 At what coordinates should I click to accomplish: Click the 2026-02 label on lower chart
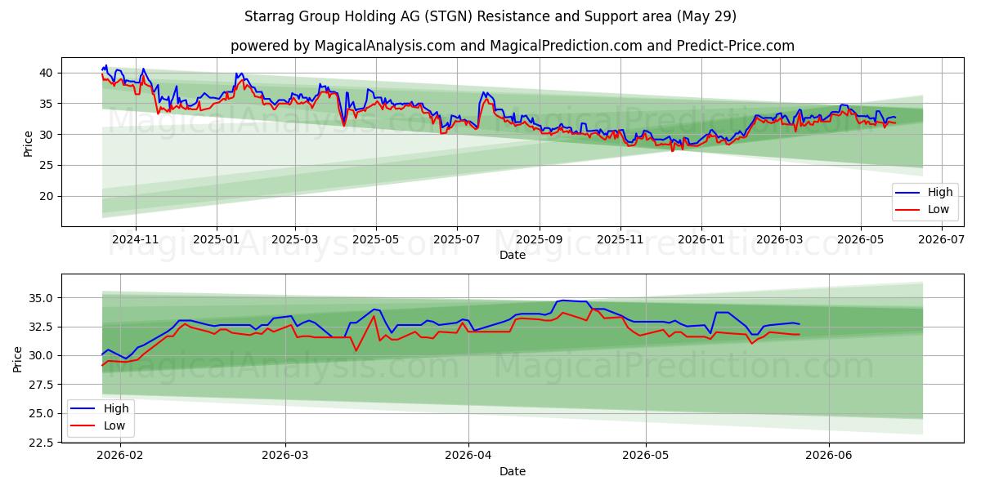pyautogui.click(x=119, y=456)
